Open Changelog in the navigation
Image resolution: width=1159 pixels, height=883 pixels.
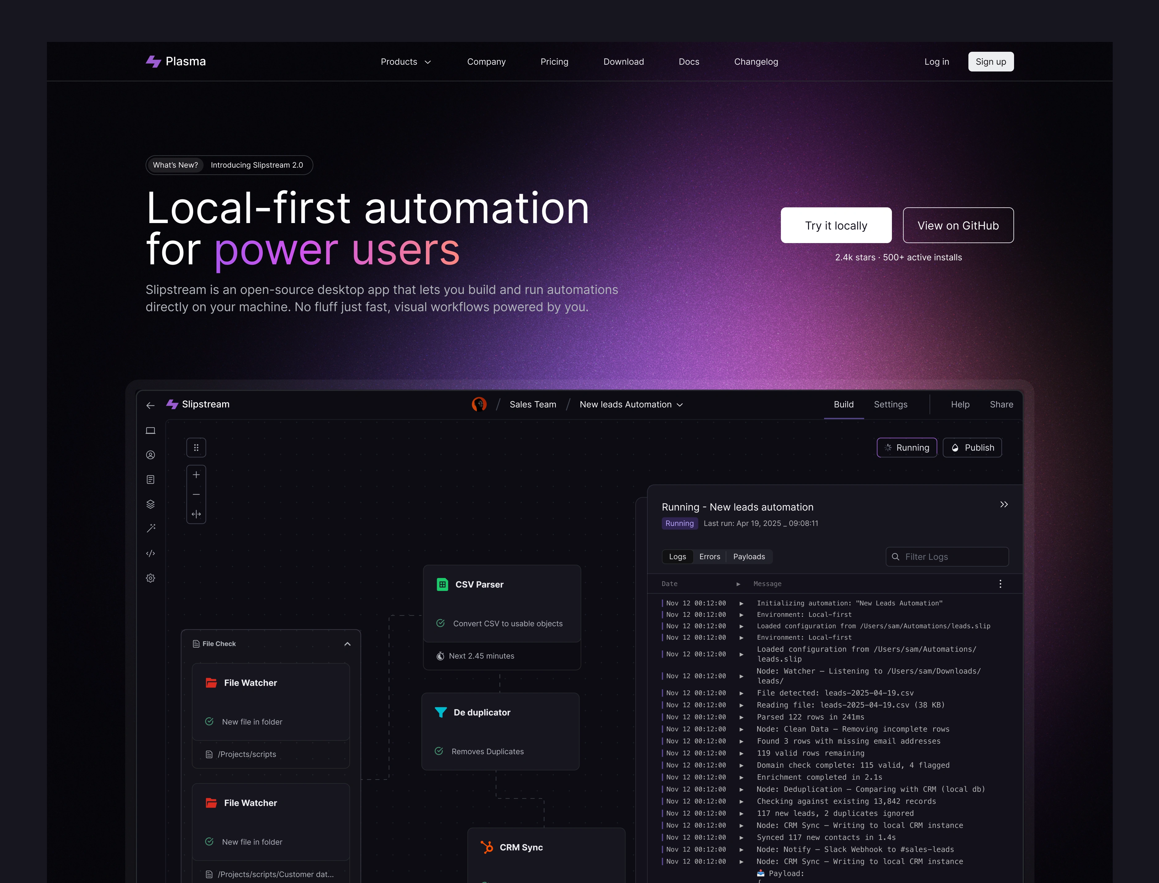[756, 62]
